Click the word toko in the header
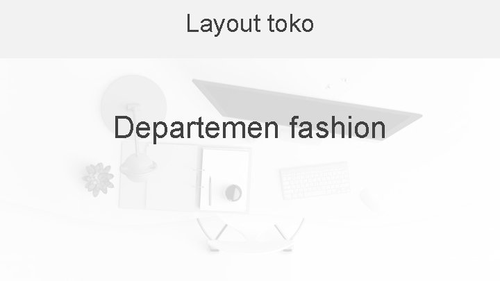The height and width of the screenshot is (281, 500). coord(290,24)
